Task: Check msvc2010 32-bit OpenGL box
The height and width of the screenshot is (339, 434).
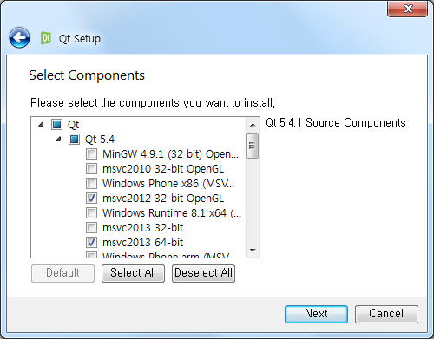Action: (91, 169)
